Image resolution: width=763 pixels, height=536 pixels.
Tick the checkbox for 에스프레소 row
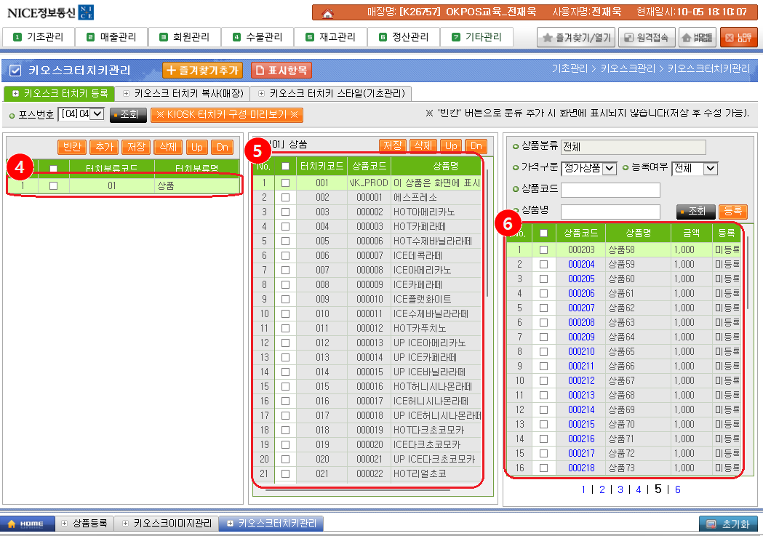point(285,197)
